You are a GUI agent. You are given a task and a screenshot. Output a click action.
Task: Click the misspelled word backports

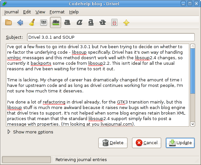point(41,63)
